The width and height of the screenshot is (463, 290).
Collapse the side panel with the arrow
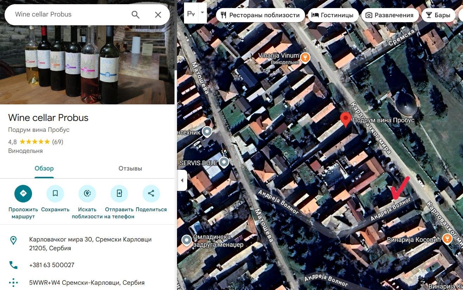[182, 180]
